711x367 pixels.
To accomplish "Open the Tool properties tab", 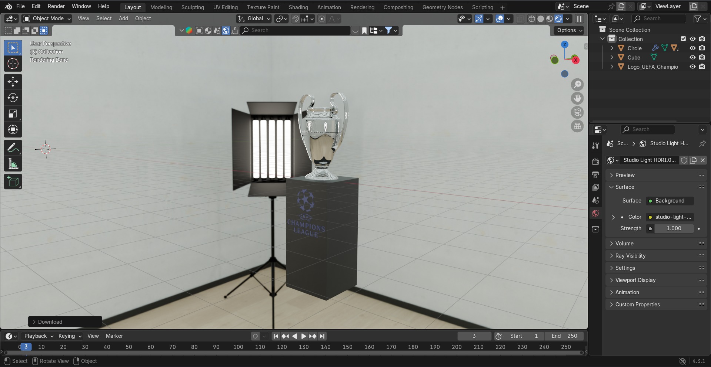I will (595, 146).
